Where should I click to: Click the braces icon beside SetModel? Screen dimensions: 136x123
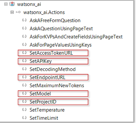pyautogui.click(x=24, y=93)
